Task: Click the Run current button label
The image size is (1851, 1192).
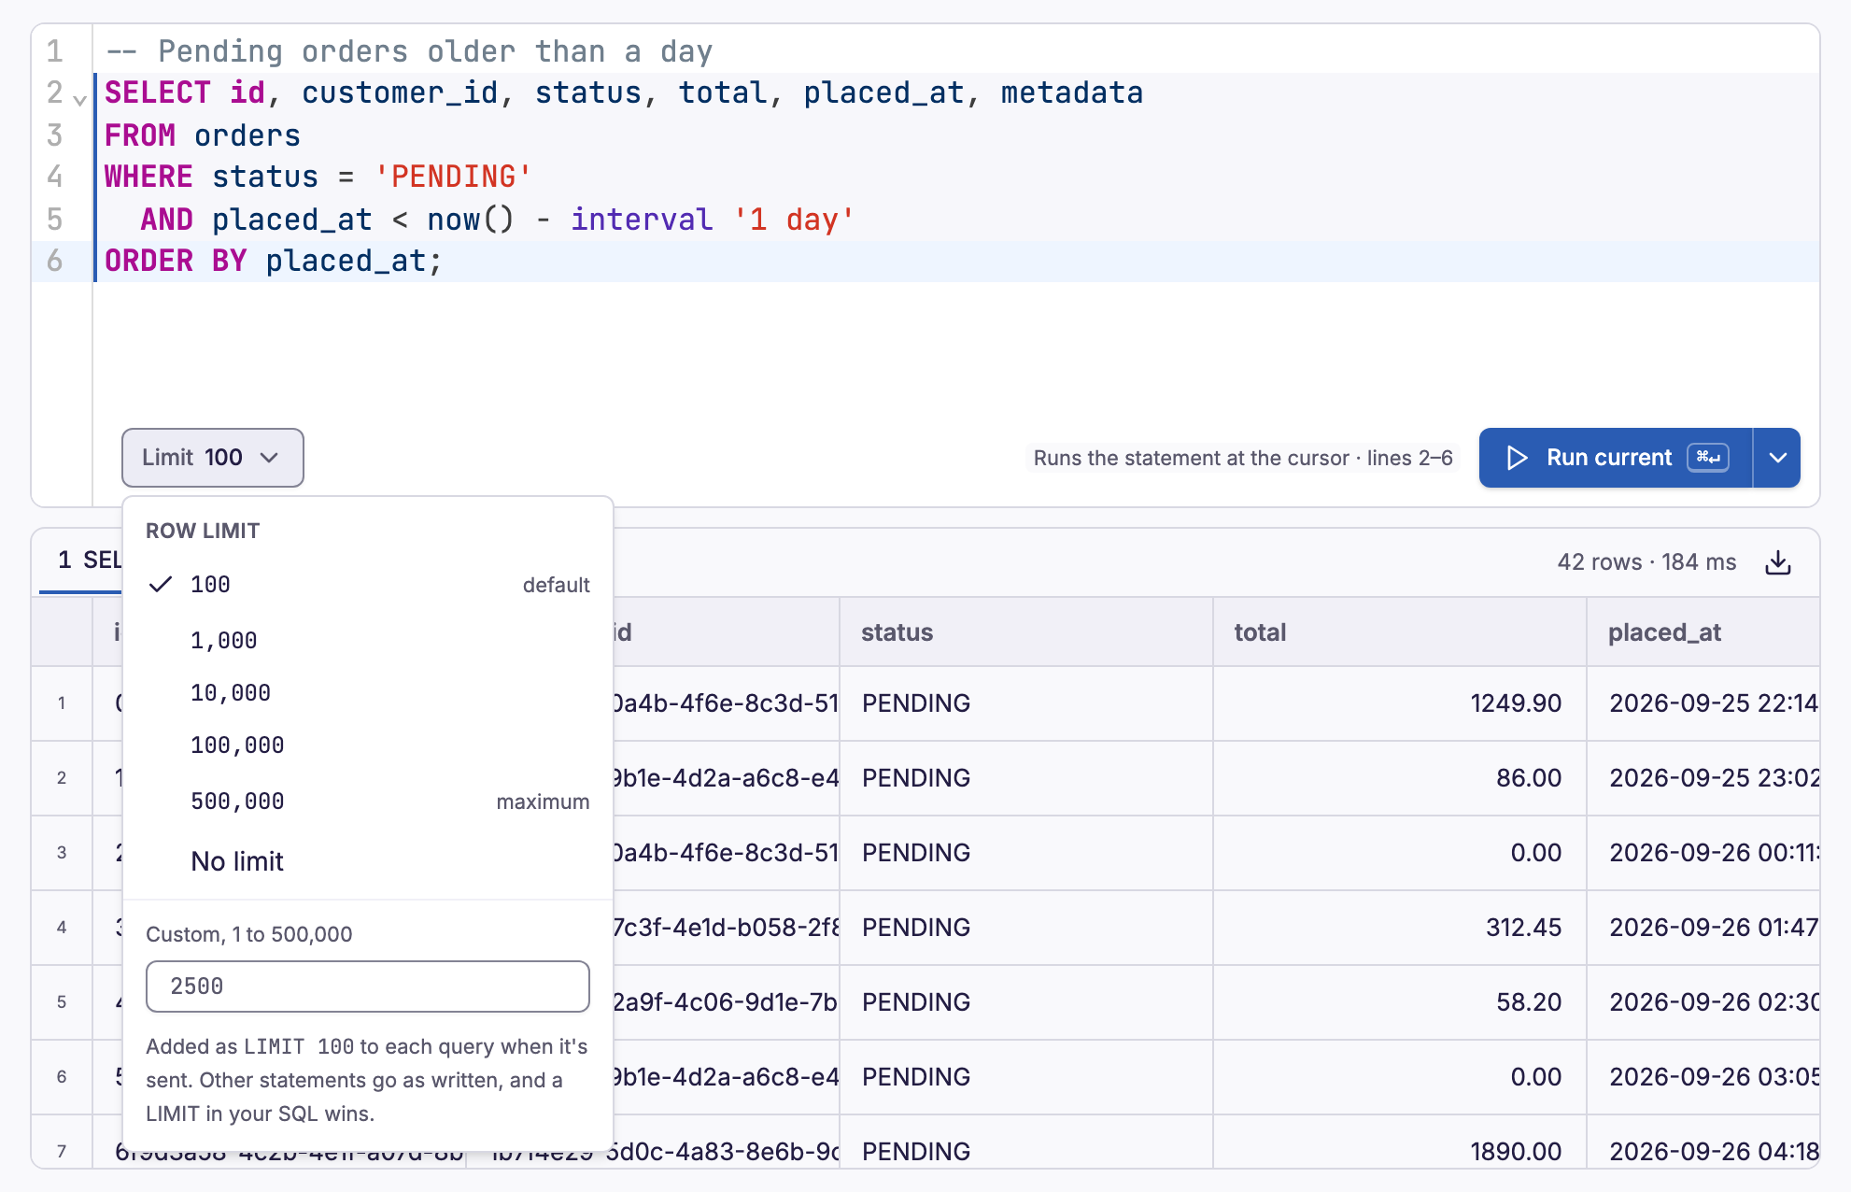Action: pos(1608,458)
